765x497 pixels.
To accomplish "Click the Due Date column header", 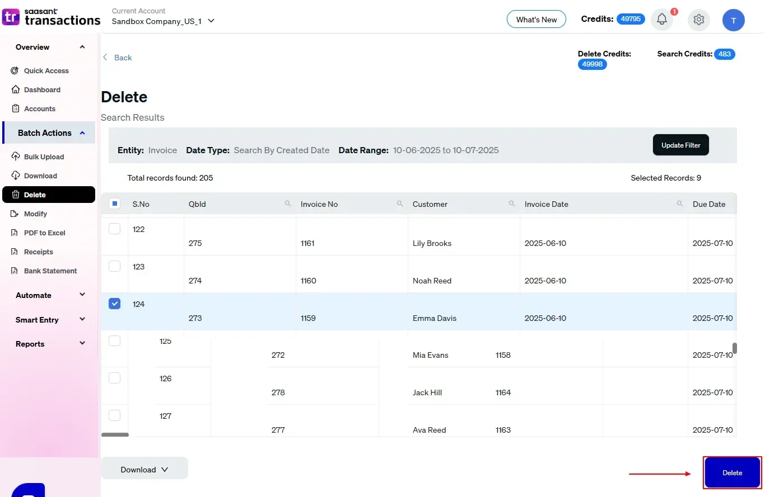I will (x=709, y=204).
